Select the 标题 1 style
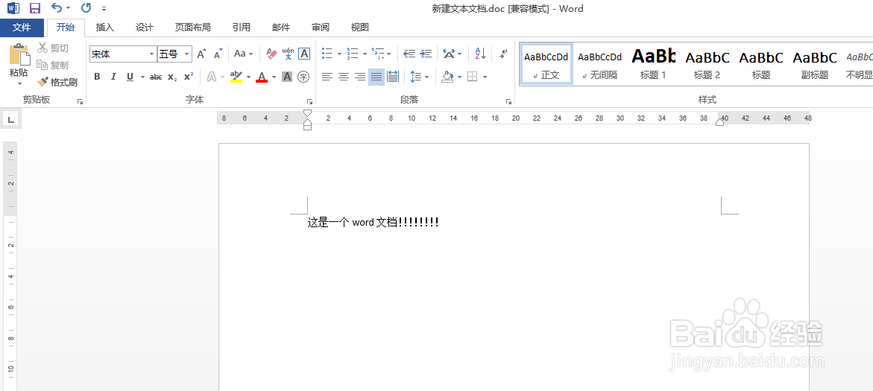The width and height of the screenshot is (873, 391). coord(654,64)
